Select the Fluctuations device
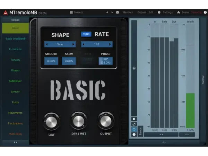The image size is (208, 156). click(x=15, y=123)
